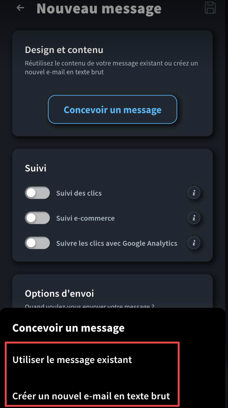Open info icon for Suivi e-commerce
The height and width of the screenshot is (408, 228).
[x=194, y=218]
